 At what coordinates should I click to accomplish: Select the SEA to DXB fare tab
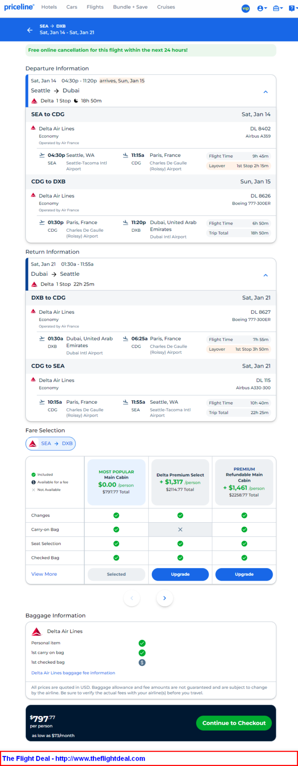point(51,443)
